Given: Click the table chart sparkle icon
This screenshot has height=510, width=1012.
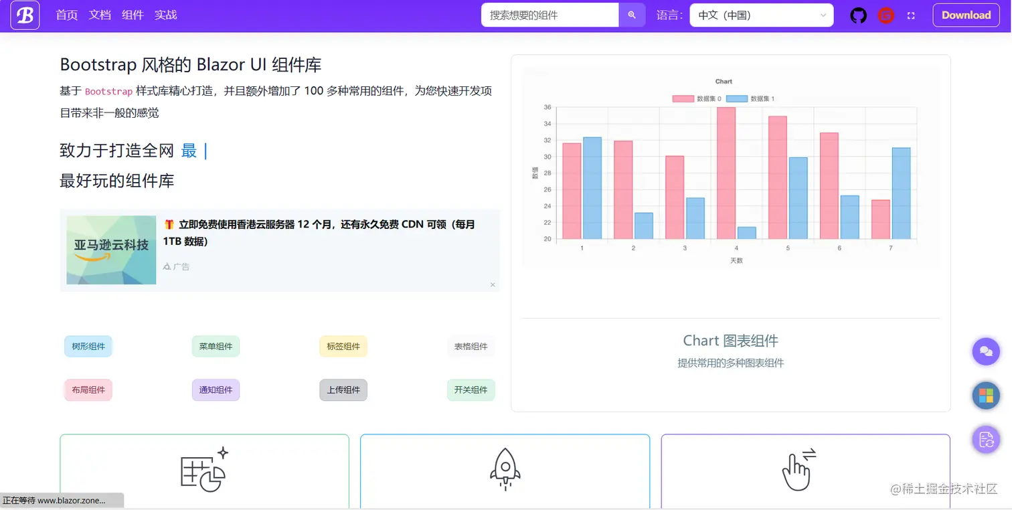Looking at the screenshot, I should pos(205,470).
